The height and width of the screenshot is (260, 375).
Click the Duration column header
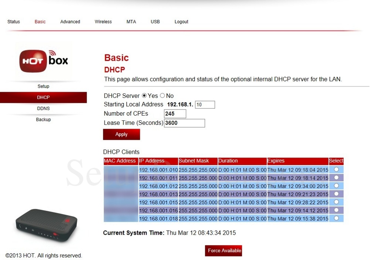(242, 161)
